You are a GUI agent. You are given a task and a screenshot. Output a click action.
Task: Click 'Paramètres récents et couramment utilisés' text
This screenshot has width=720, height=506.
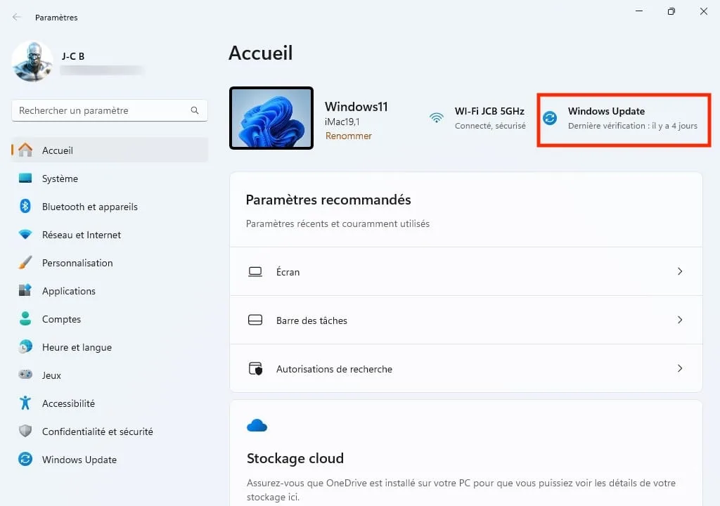pos(337,223)
